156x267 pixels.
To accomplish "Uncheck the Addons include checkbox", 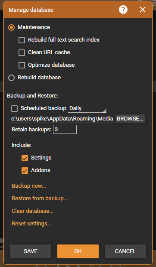I will pos(25,170).
